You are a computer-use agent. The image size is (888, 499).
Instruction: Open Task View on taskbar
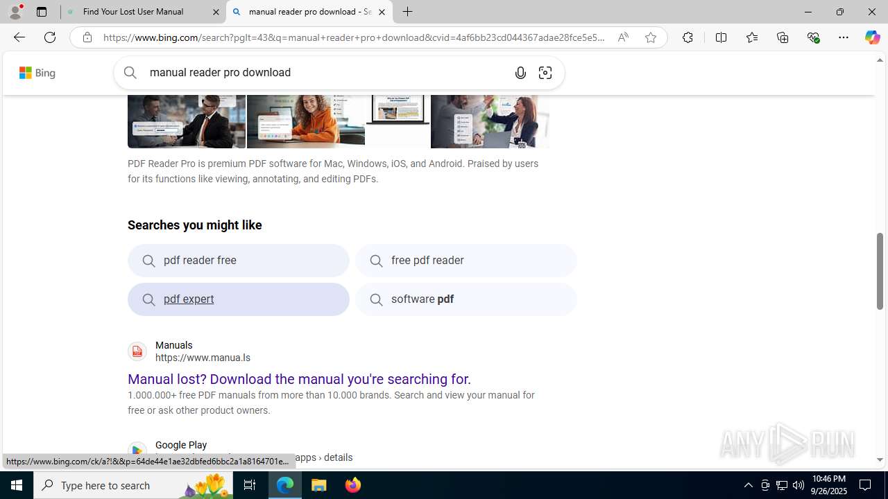tap(250, 485)
